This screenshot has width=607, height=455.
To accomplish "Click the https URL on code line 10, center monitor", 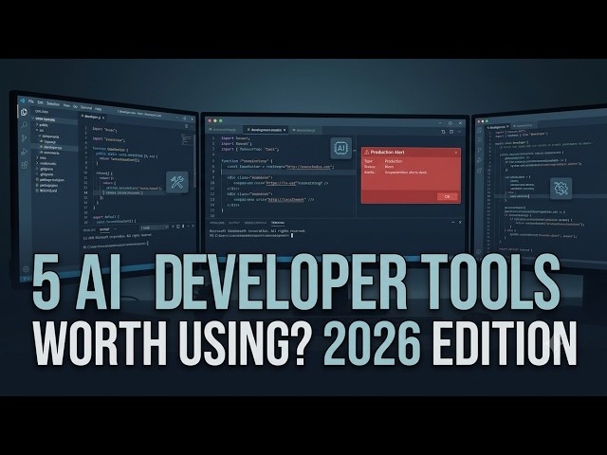I will pos(282,183).
